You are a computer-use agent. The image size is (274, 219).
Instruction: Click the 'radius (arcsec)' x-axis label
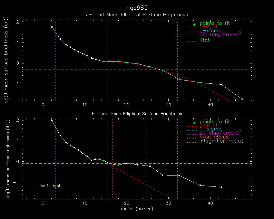(x=137, y=209)
